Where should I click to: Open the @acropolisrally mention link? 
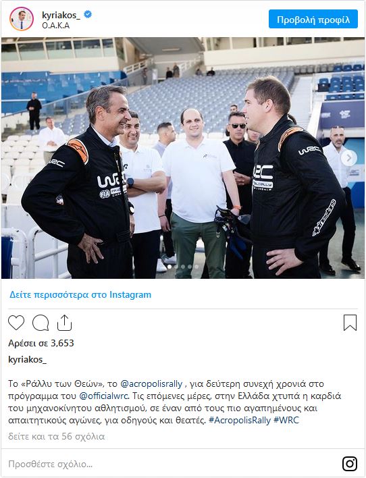coord(151,383)
